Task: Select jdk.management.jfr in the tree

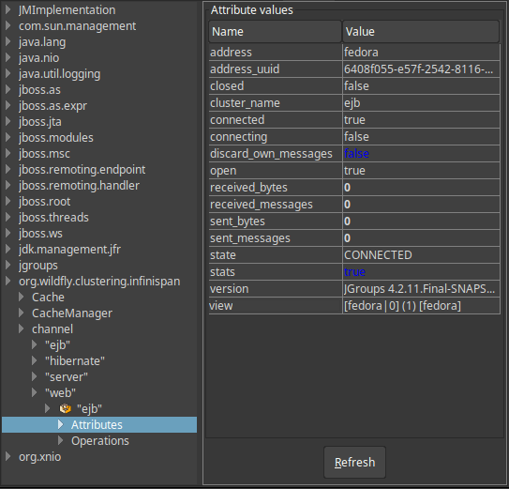Action: (69, 249)
